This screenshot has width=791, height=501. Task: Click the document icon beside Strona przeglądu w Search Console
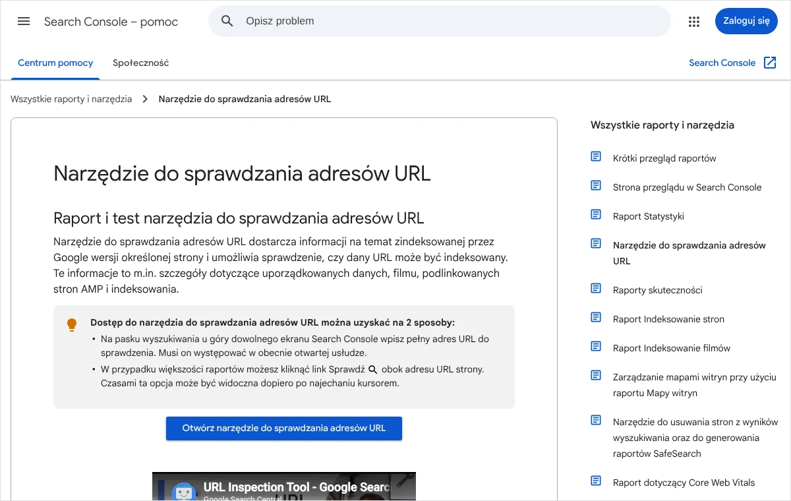[x=596, y=186]
